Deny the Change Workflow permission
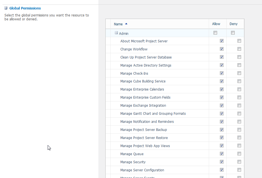This screenshot has height=178, width=262. coord(239,49)
